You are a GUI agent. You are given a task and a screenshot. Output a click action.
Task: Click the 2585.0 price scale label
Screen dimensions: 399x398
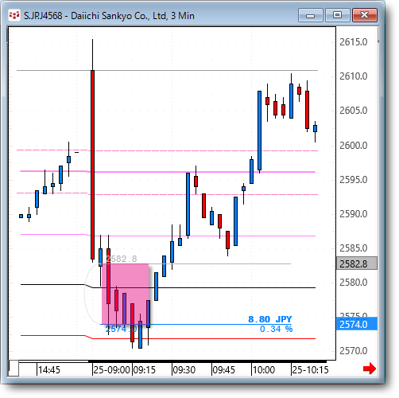coord(354,248)
